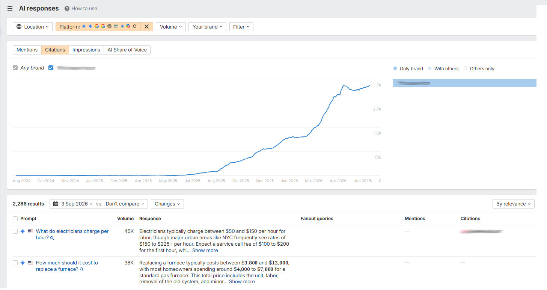Open the Your brand dropdown
This screenshot has width=547, height=290.
click(207, 27)
